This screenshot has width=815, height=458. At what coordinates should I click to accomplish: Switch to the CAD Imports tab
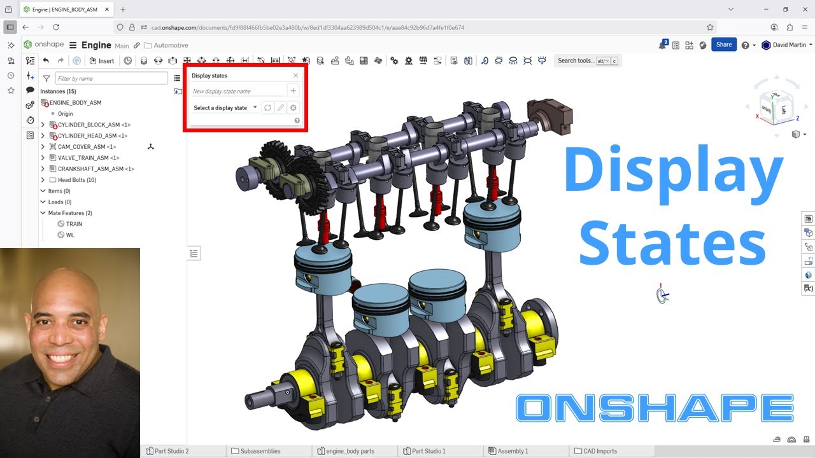coord(595,451)
